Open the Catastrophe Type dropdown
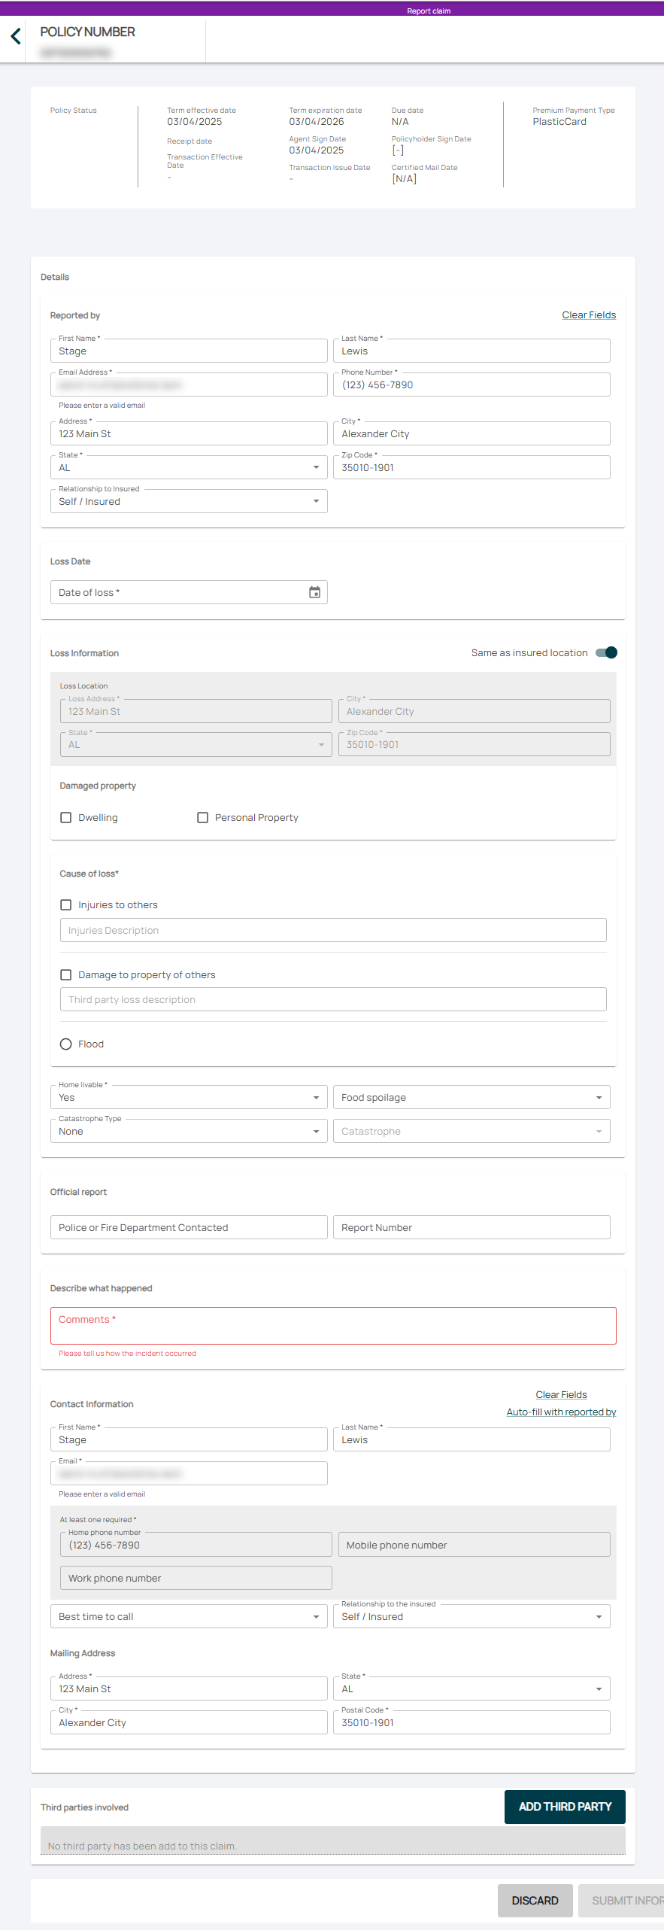This screenshot has width=664, height=1930. (189, 1132)
